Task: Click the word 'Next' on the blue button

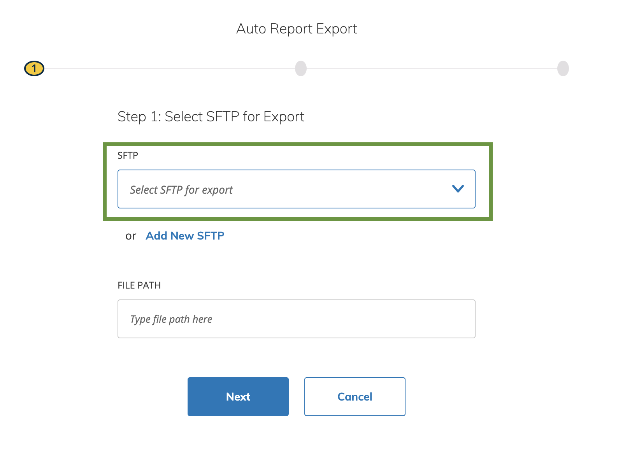Action: click(238, 397)
